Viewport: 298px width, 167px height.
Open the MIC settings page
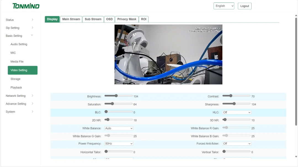(x=13, y=53)
